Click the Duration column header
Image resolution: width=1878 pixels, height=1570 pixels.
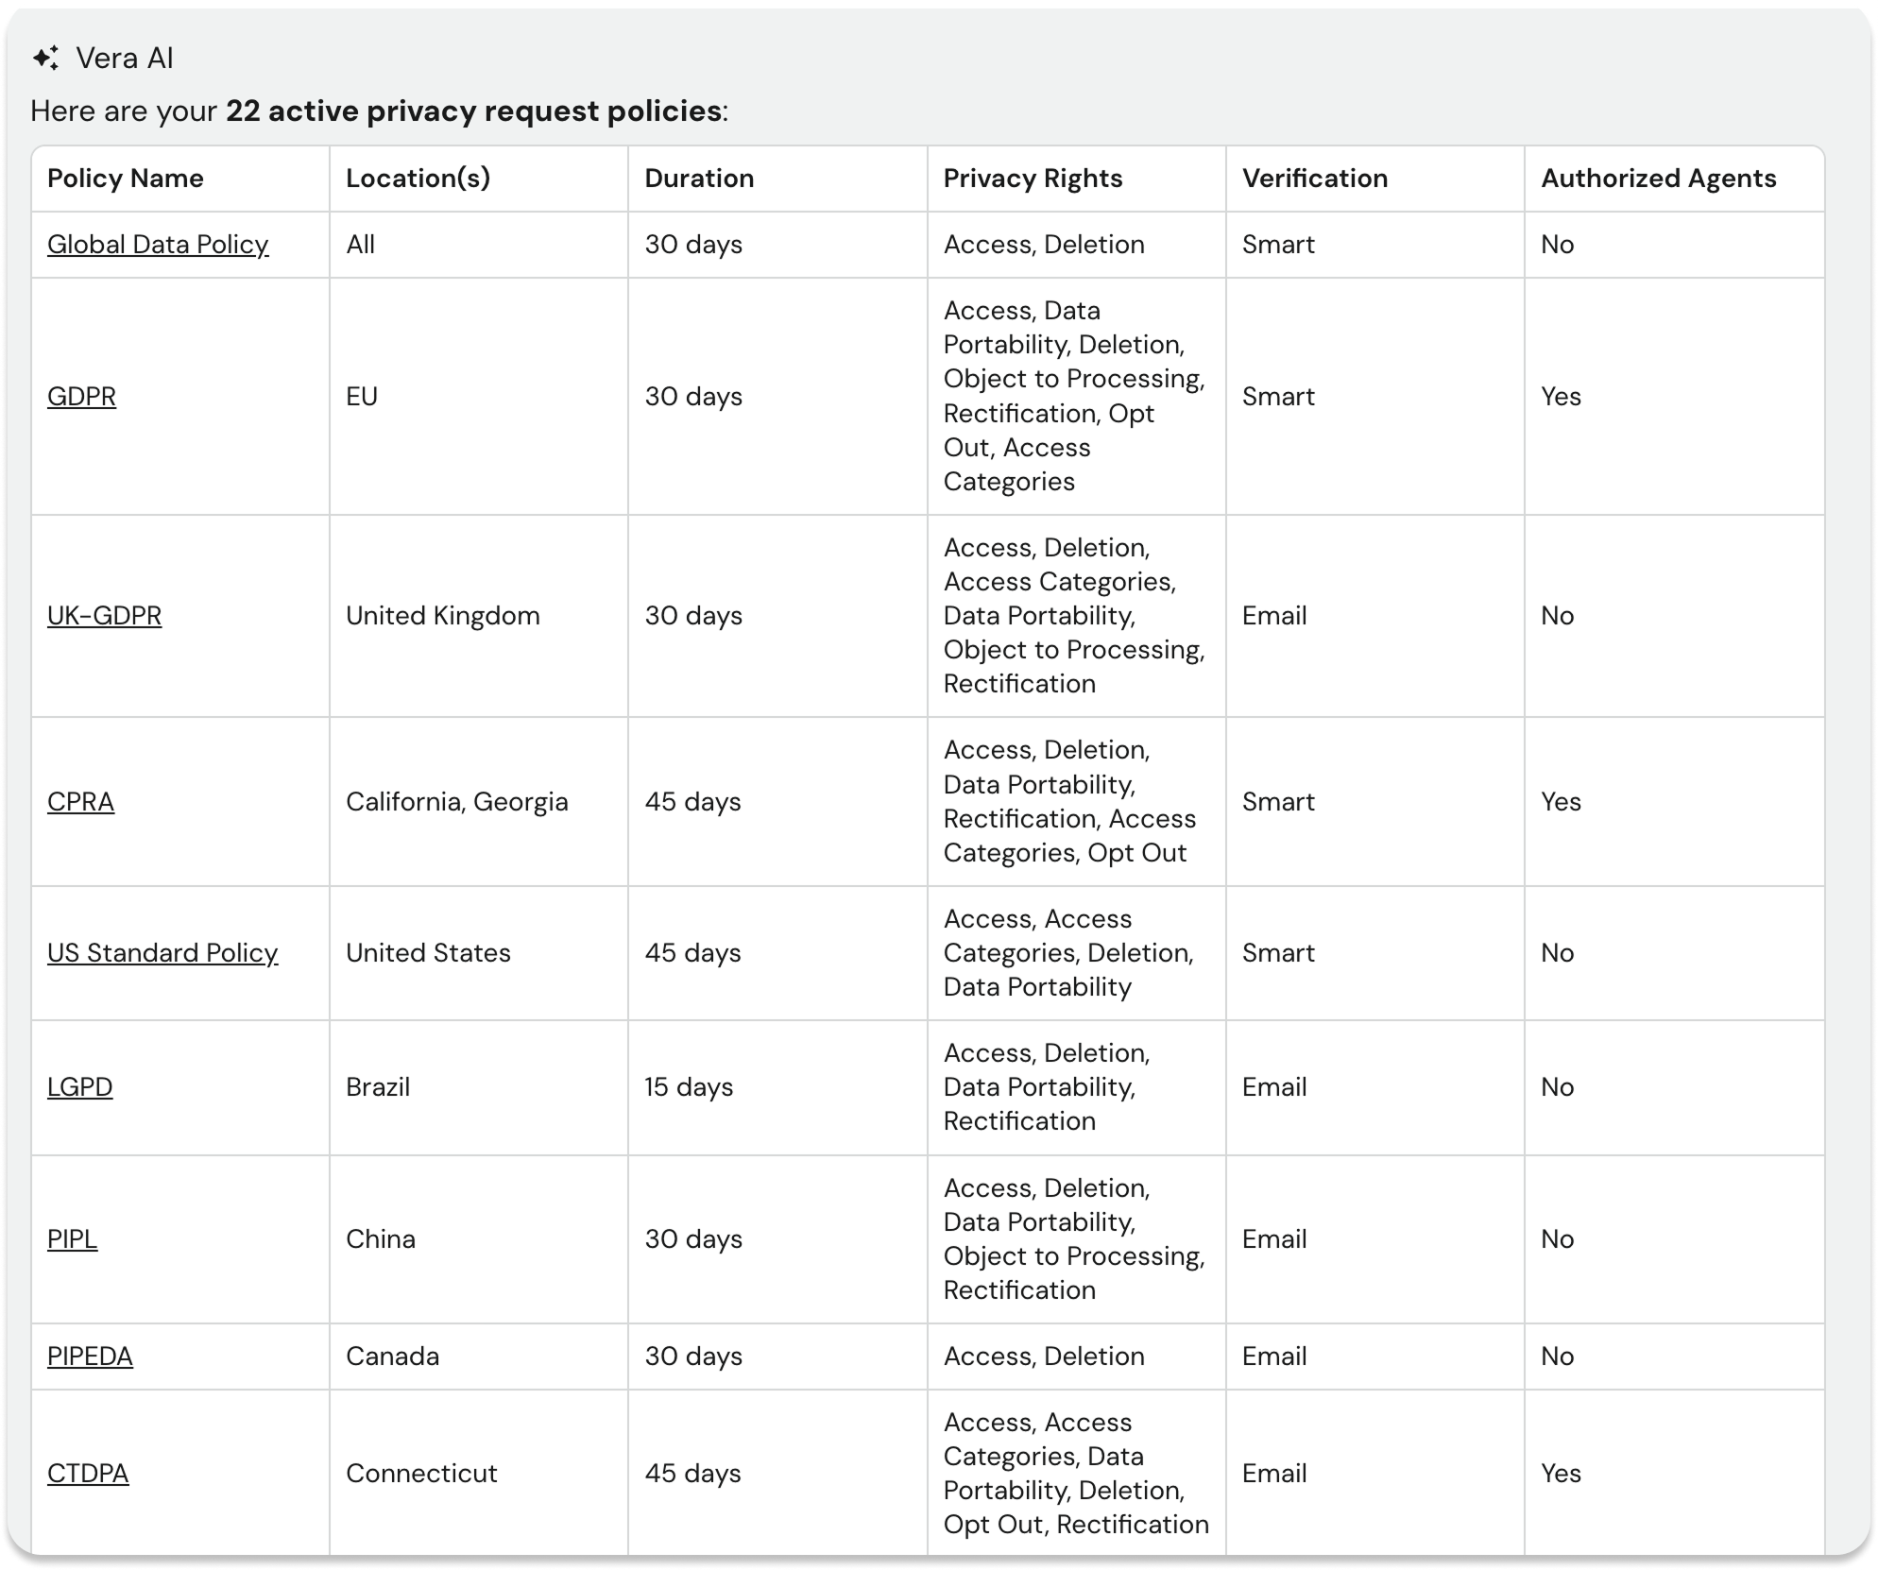coord(699,179)
